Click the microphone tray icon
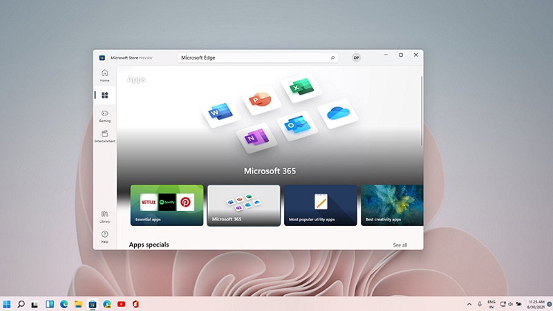Image resolution: width=553 pixels, height=311 pixels. click(480, 304)
